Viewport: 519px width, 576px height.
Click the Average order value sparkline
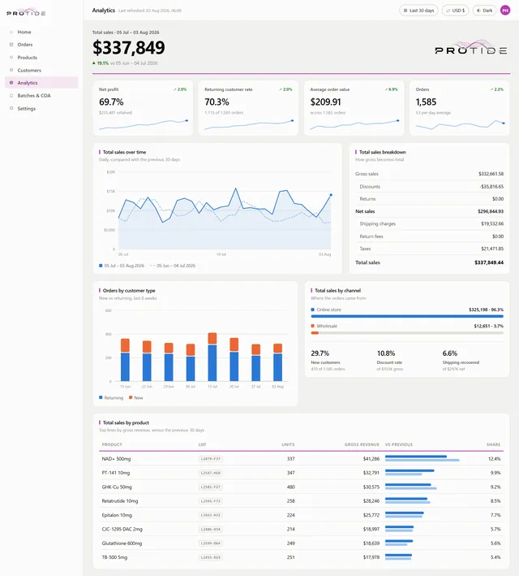tap(354, 125)
